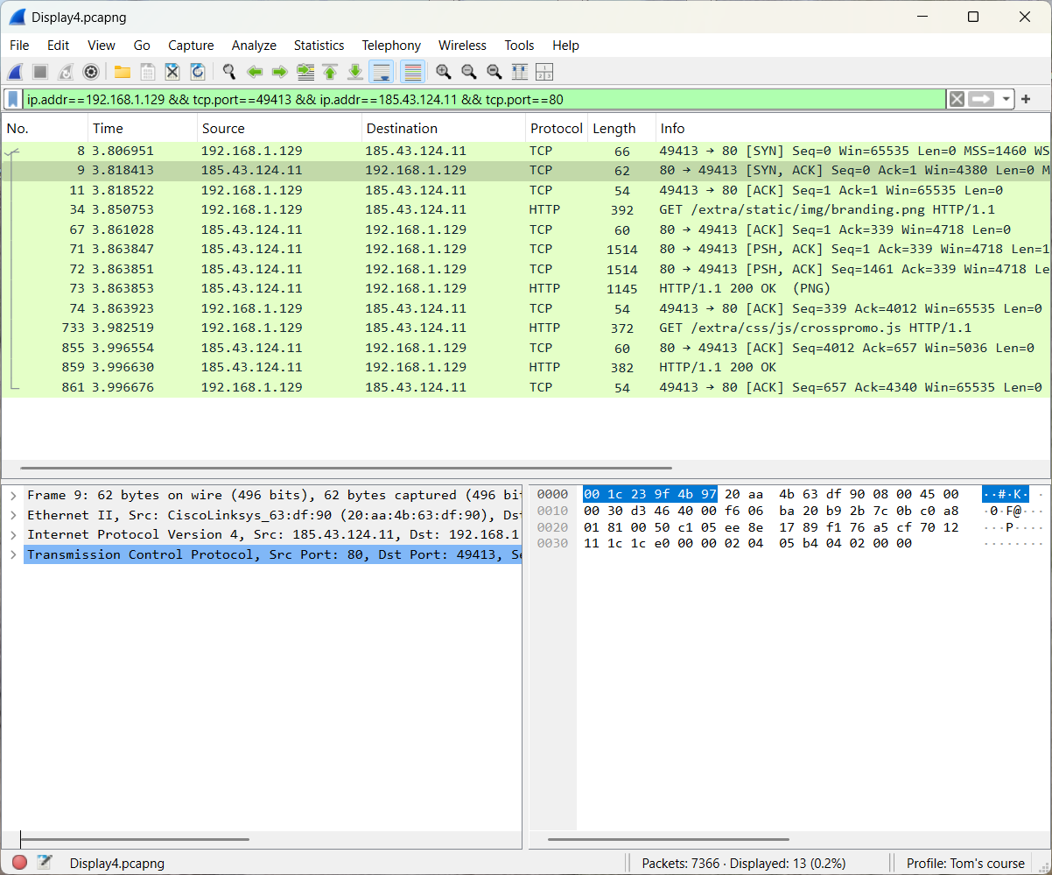Click expert information red circle icon
1052x875 pixels.
(x=19, y=863)
